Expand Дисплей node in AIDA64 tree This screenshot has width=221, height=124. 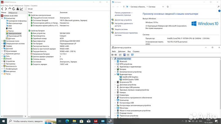(x=2, y=49)
